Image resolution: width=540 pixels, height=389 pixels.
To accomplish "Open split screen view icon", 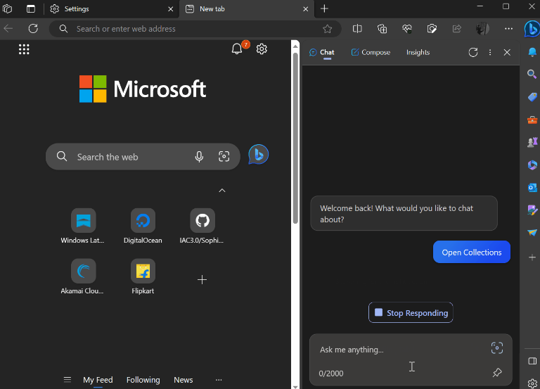I will point(357,29).
